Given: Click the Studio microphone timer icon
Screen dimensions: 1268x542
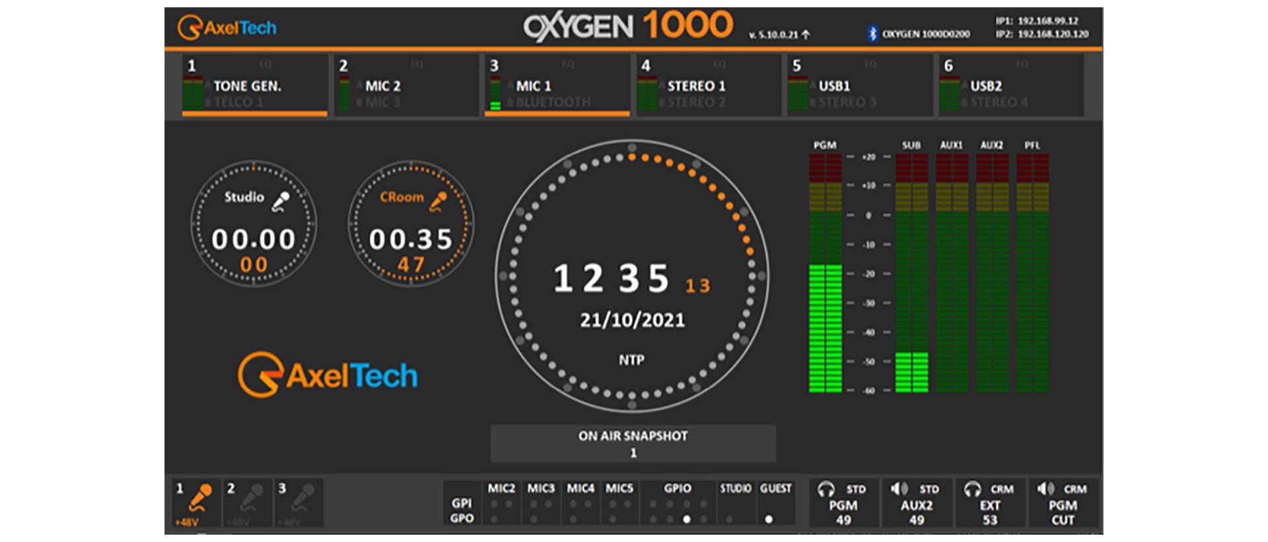Looking at the screenshot, I should click(x=281, y=201).
